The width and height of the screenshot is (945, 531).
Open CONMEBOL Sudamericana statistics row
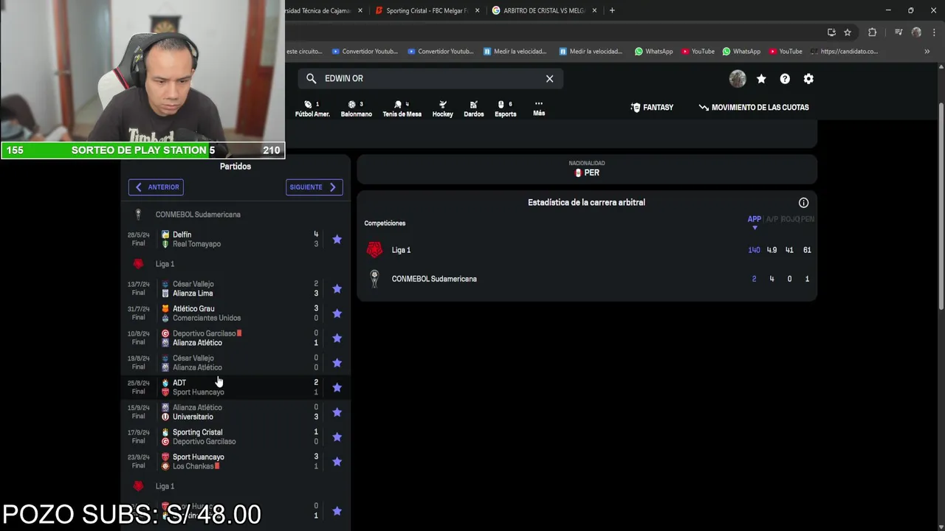coord(587,279)
